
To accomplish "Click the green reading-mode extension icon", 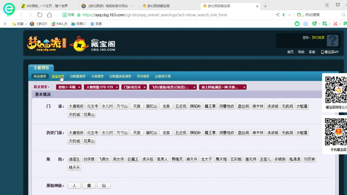I will click(297, 24).
